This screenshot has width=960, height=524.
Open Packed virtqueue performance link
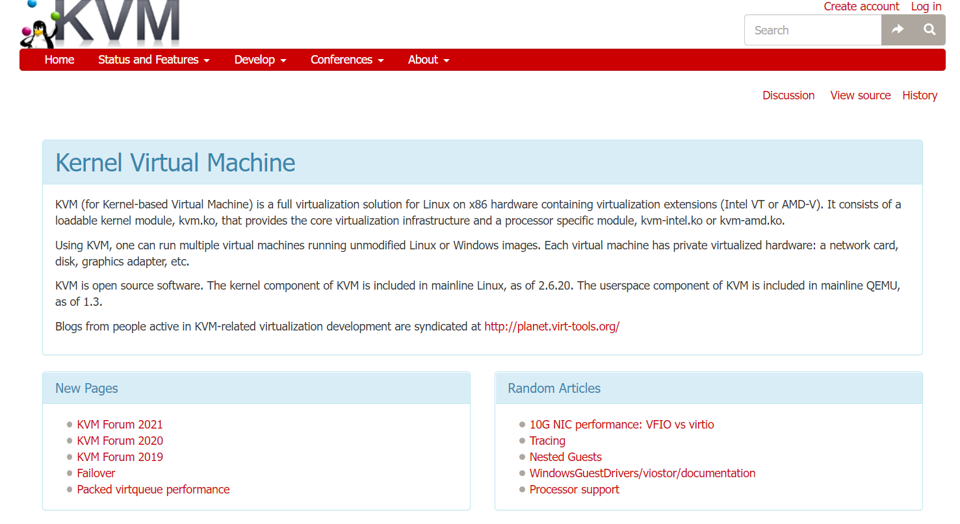click(153, 490)
